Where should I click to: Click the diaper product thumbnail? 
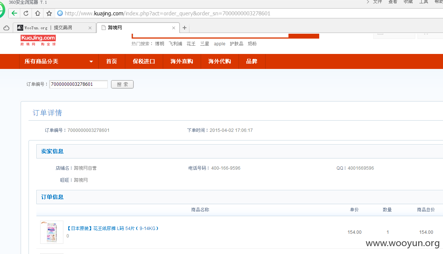[52, 232]
